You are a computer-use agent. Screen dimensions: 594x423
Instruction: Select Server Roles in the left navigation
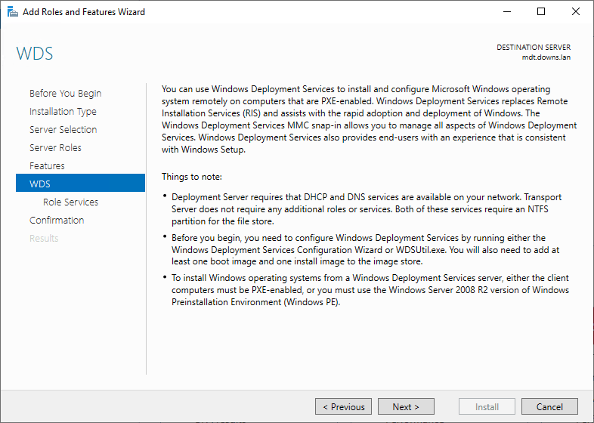55,148
